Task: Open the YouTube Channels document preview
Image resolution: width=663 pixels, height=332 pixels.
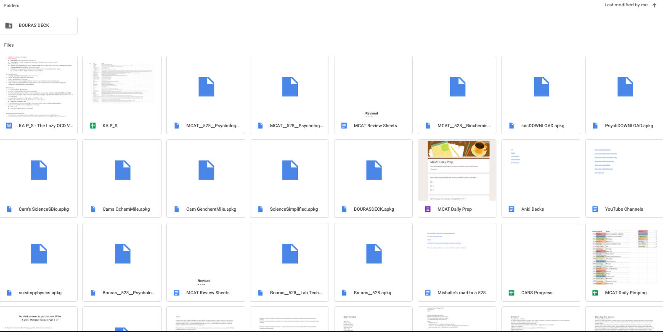Action: [x=624, y=170]
